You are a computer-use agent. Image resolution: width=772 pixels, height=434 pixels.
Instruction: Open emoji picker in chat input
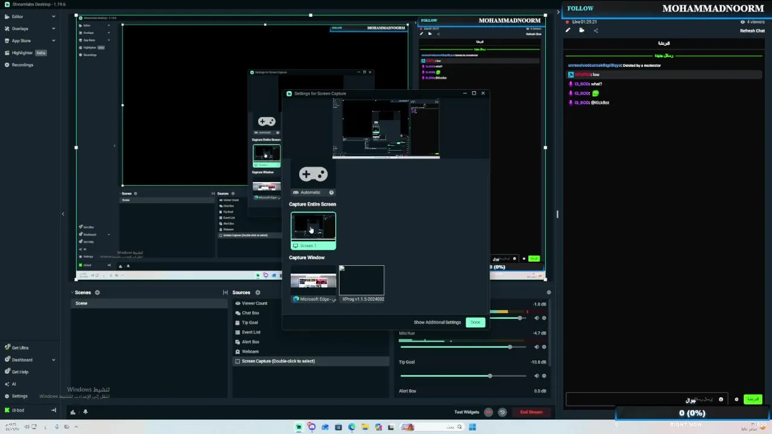pyautogui.click(x=721, y=399)
